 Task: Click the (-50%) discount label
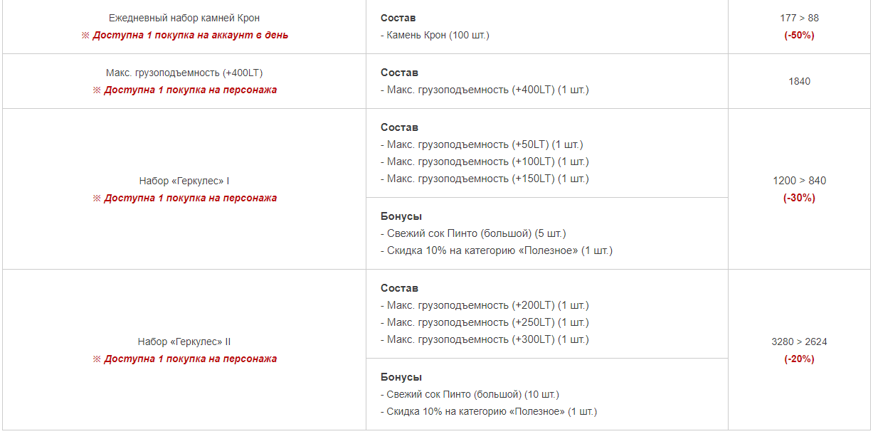pyautogui.click(x=799, y=35)
